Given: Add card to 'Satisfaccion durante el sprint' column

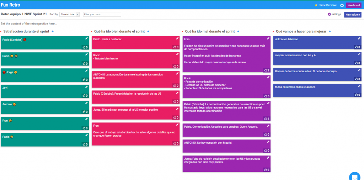Looking at the screenshot, I should click(53, 32).
